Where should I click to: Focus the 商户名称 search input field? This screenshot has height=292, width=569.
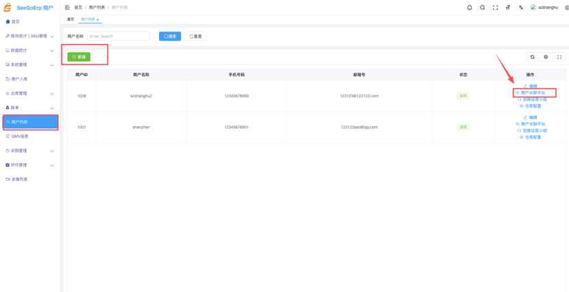click(x=118, y=36)
